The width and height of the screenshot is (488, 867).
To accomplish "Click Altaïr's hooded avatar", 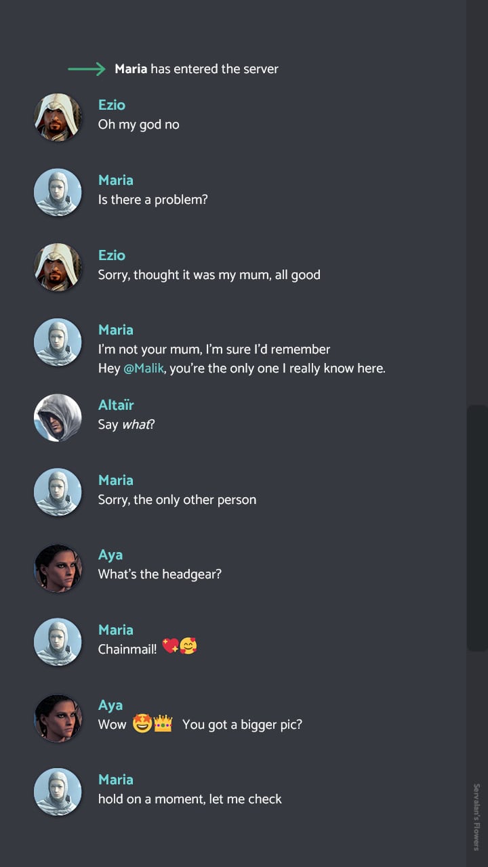I will click(58, 417).
